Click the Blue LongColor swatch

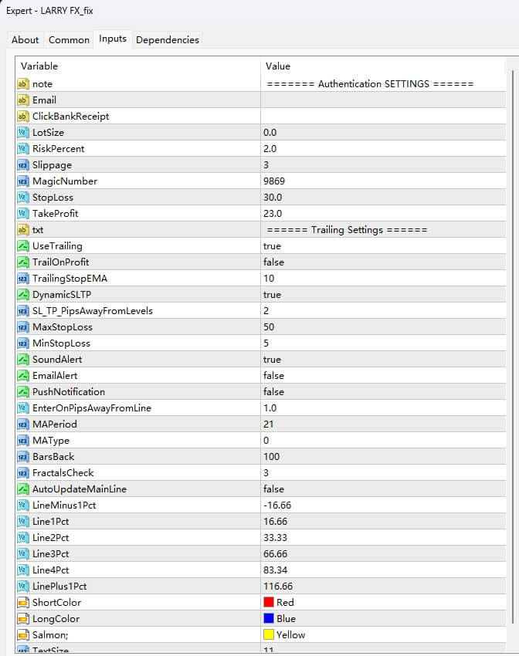[269, 619]
